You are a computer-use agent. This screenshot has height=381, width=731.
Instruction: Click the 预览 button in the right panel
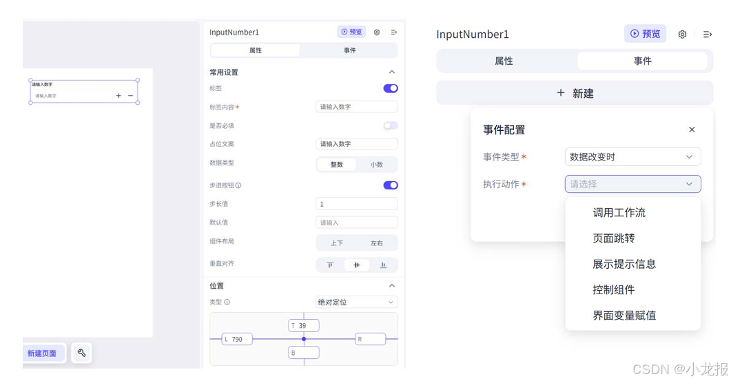(645, 34)
